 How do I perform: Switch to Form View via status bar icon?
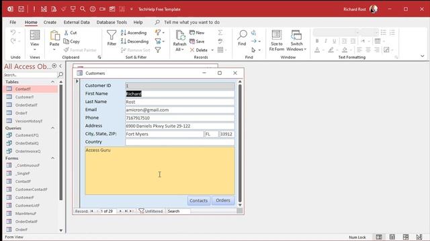point(379,237)
